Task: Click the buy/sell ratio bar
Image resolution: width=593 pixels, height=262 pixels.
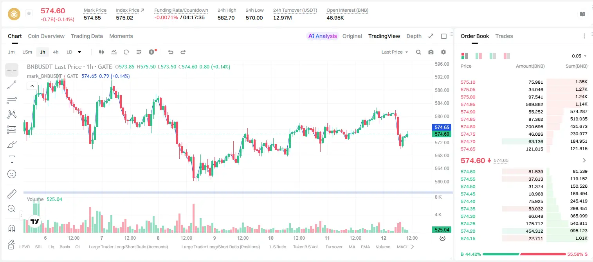Action: [x=524, y=254]
